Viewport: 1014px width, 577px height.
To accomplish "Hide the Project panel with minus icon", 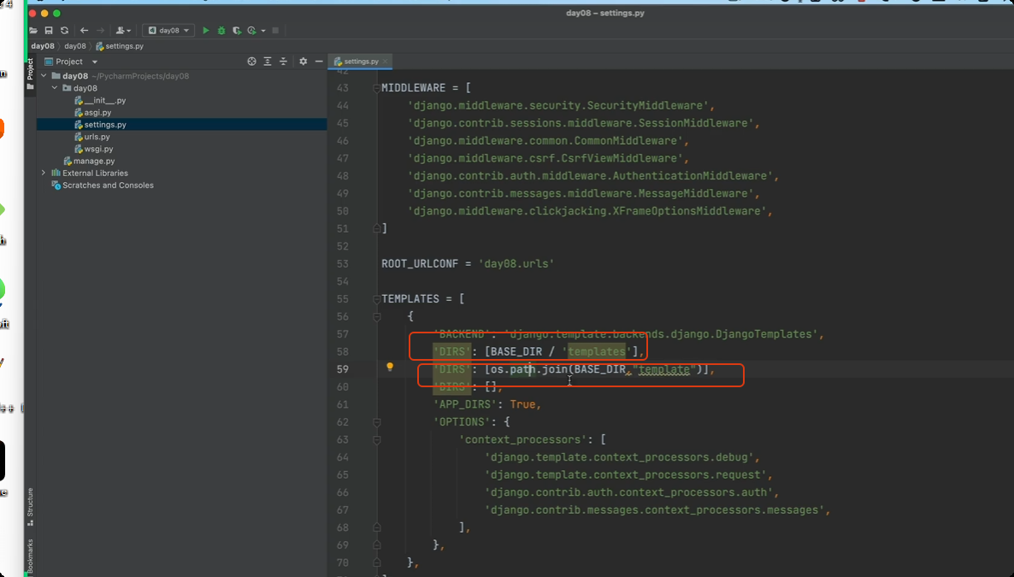I will click(318, 62).
